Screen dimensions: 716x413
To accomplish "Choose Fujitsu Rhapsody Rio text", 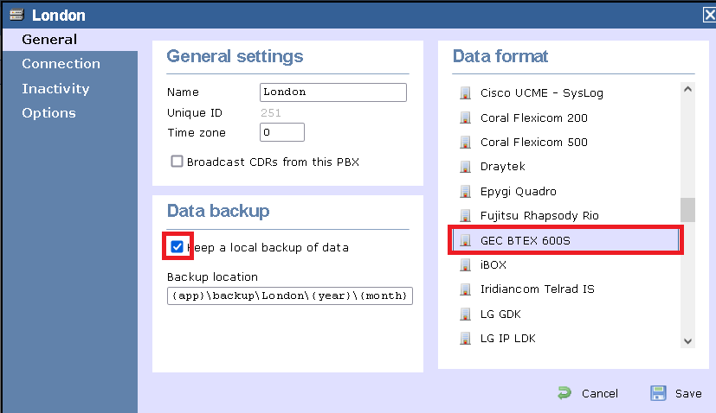I will tap(539, 216).
